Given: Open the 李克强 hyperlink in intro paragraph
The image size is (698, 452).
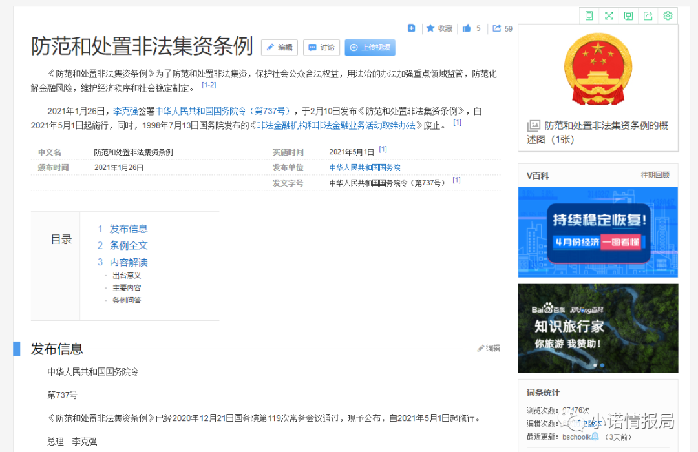Looking at the screenshot, I should pos(125,111).
